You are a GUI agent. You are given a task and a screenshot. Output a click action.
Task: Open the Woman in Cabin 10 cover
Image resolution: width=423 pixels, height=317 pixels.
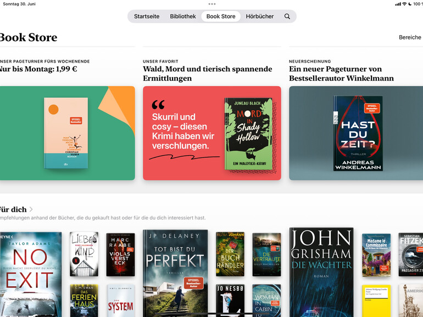[x=266, y=301]
